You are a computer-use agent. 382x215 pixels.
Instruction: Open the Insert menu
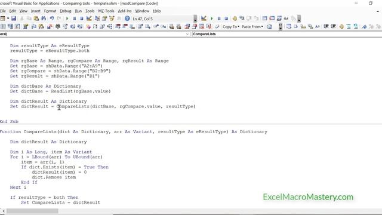[x=36, y=11]
